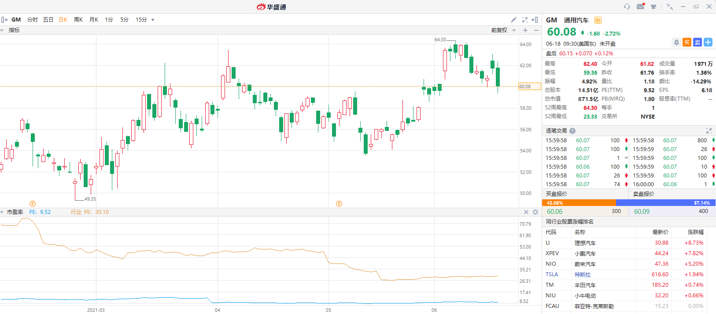Image resolution: width=716 pixels, height=314 pixels.
Task: Click the 盘后 60.15 after-hours quote
Action: pyautogui.click(x=579, y=54)
